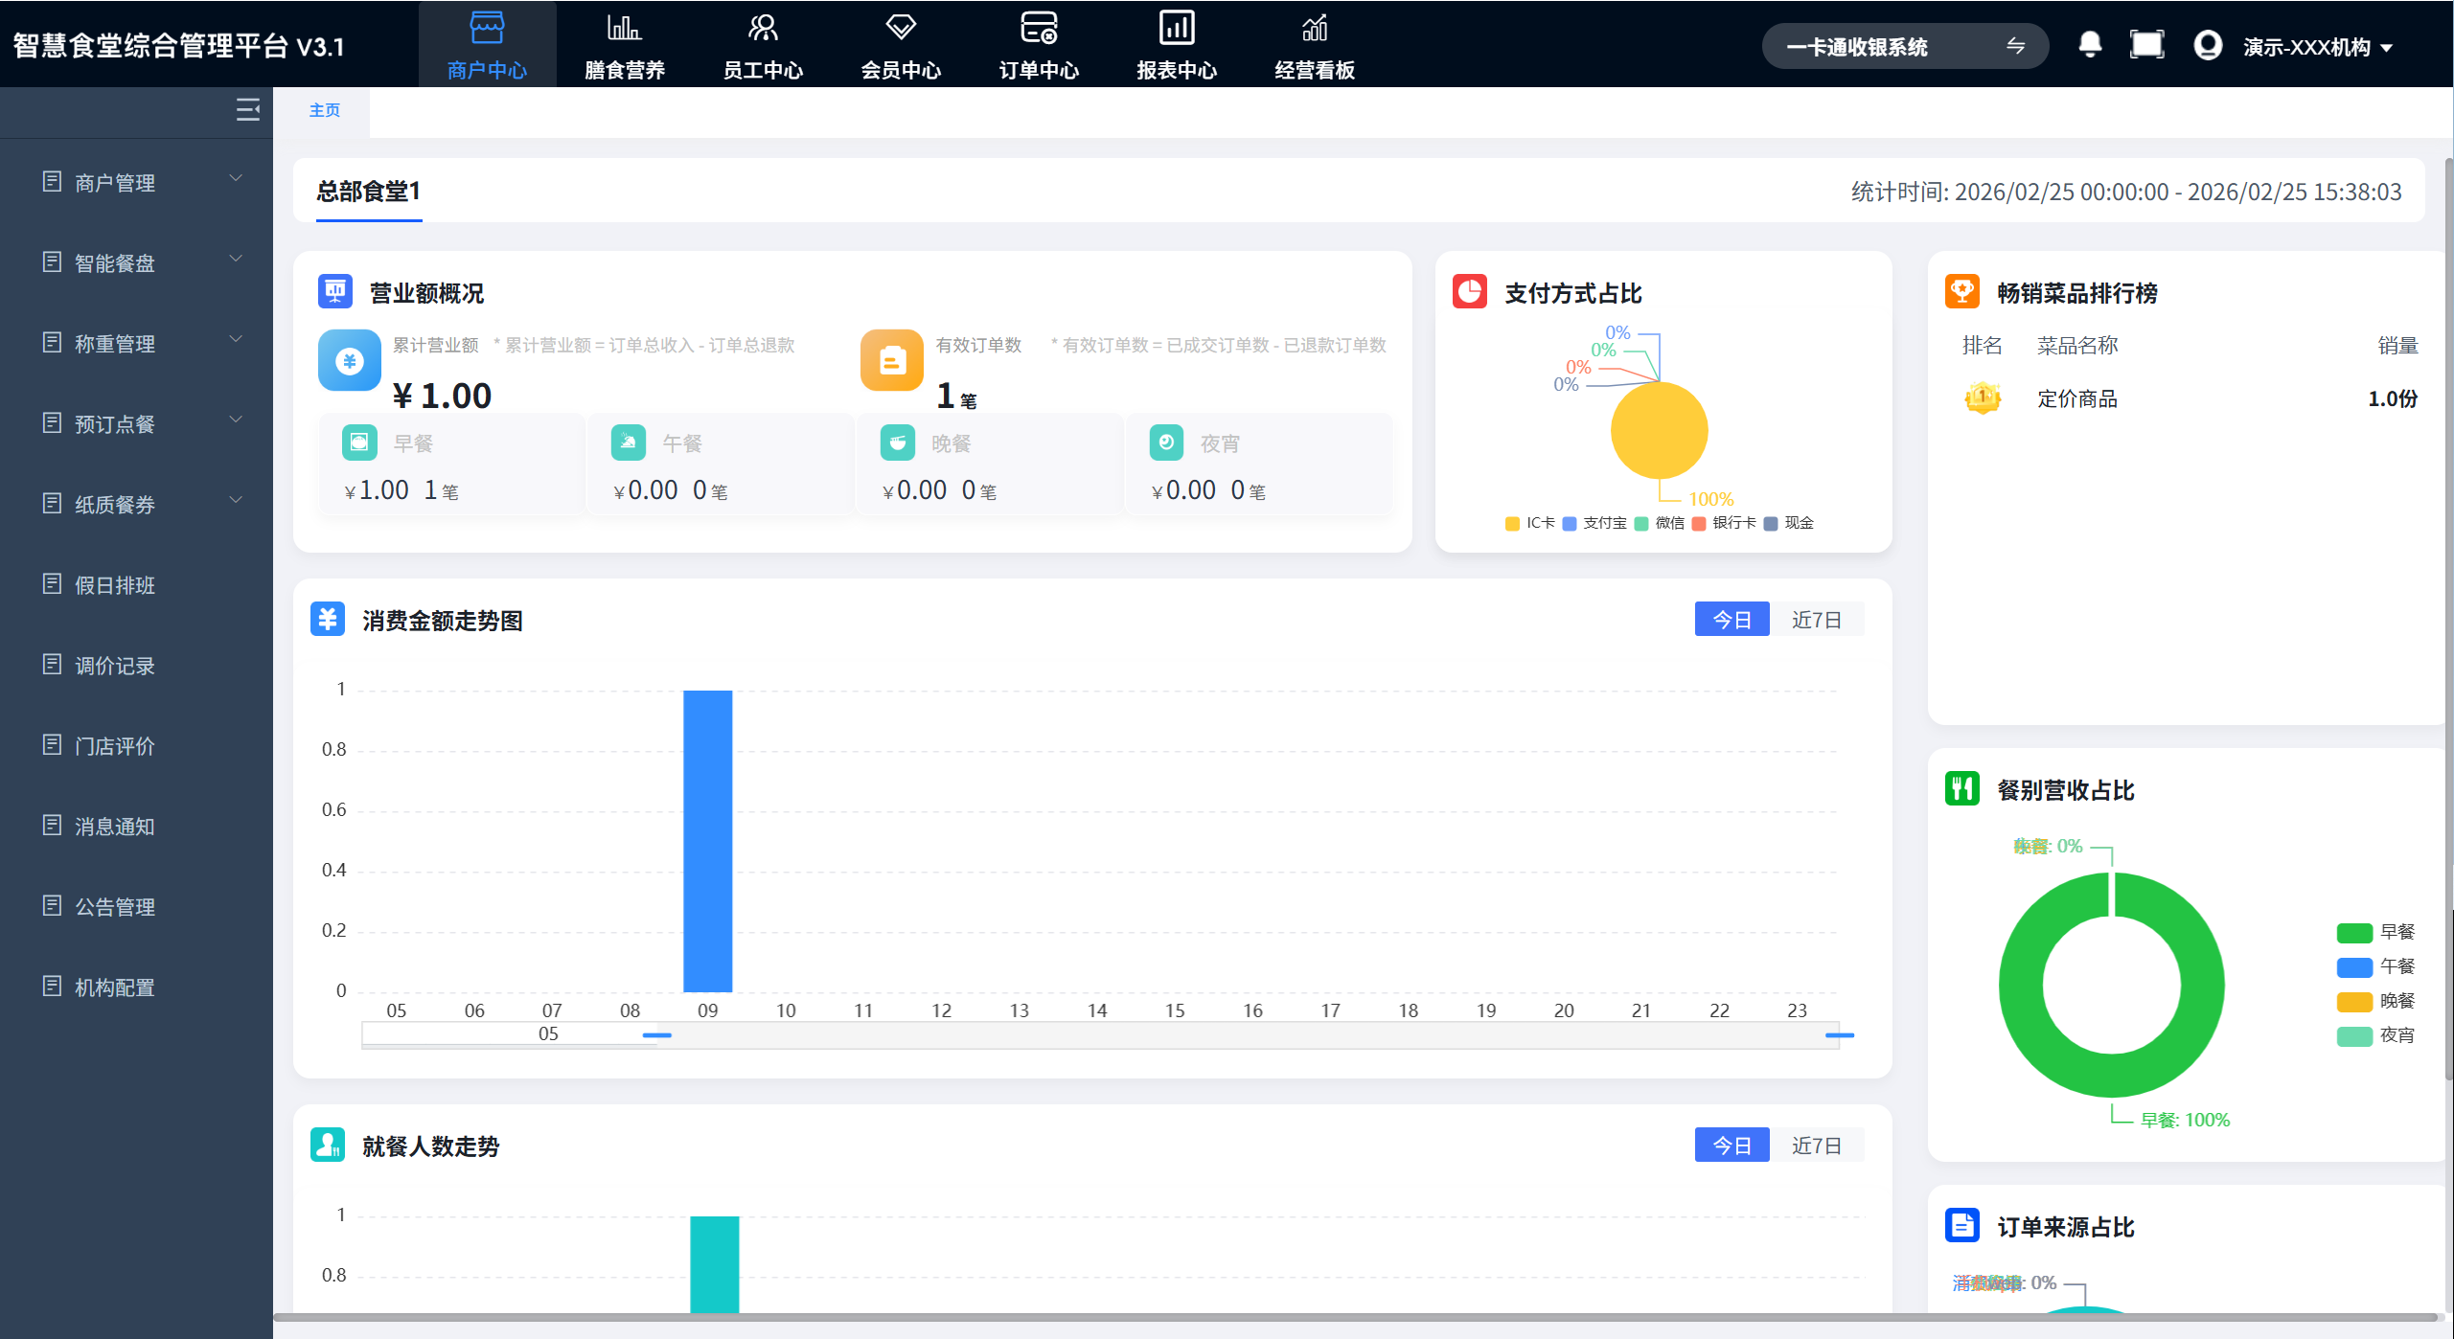Open 消息通知 in the sidebar

pyautogui.click(x=136, y=826)
